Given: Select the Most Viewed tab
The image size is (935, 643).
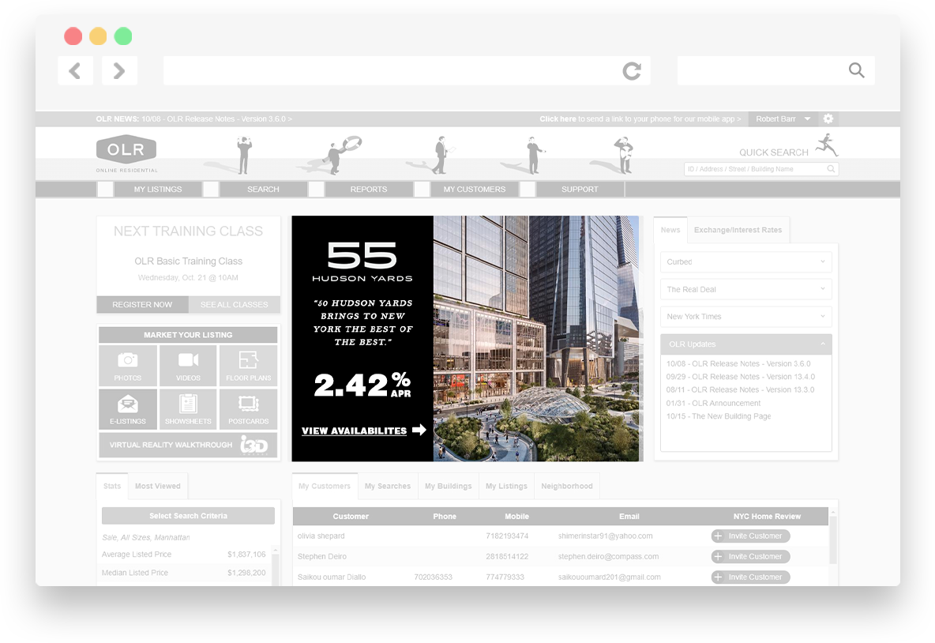Looking at the screenshot, I should pos(157,486).
